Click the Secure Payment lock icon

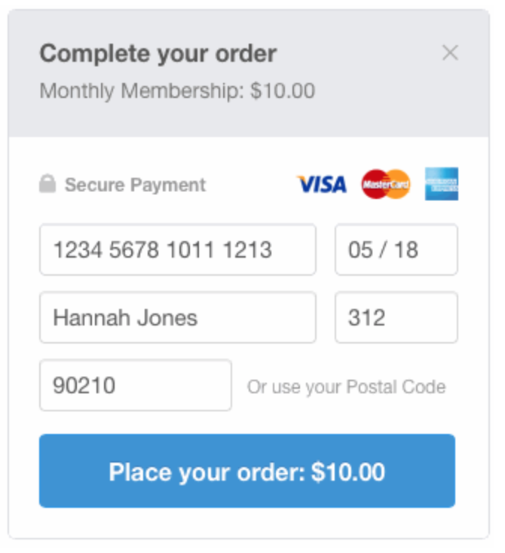click(x=47, y=185)
